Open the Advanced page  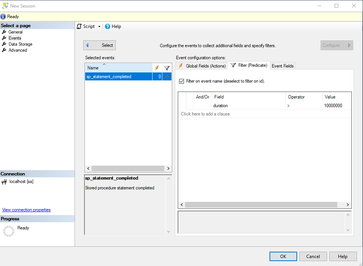(18, 50)
